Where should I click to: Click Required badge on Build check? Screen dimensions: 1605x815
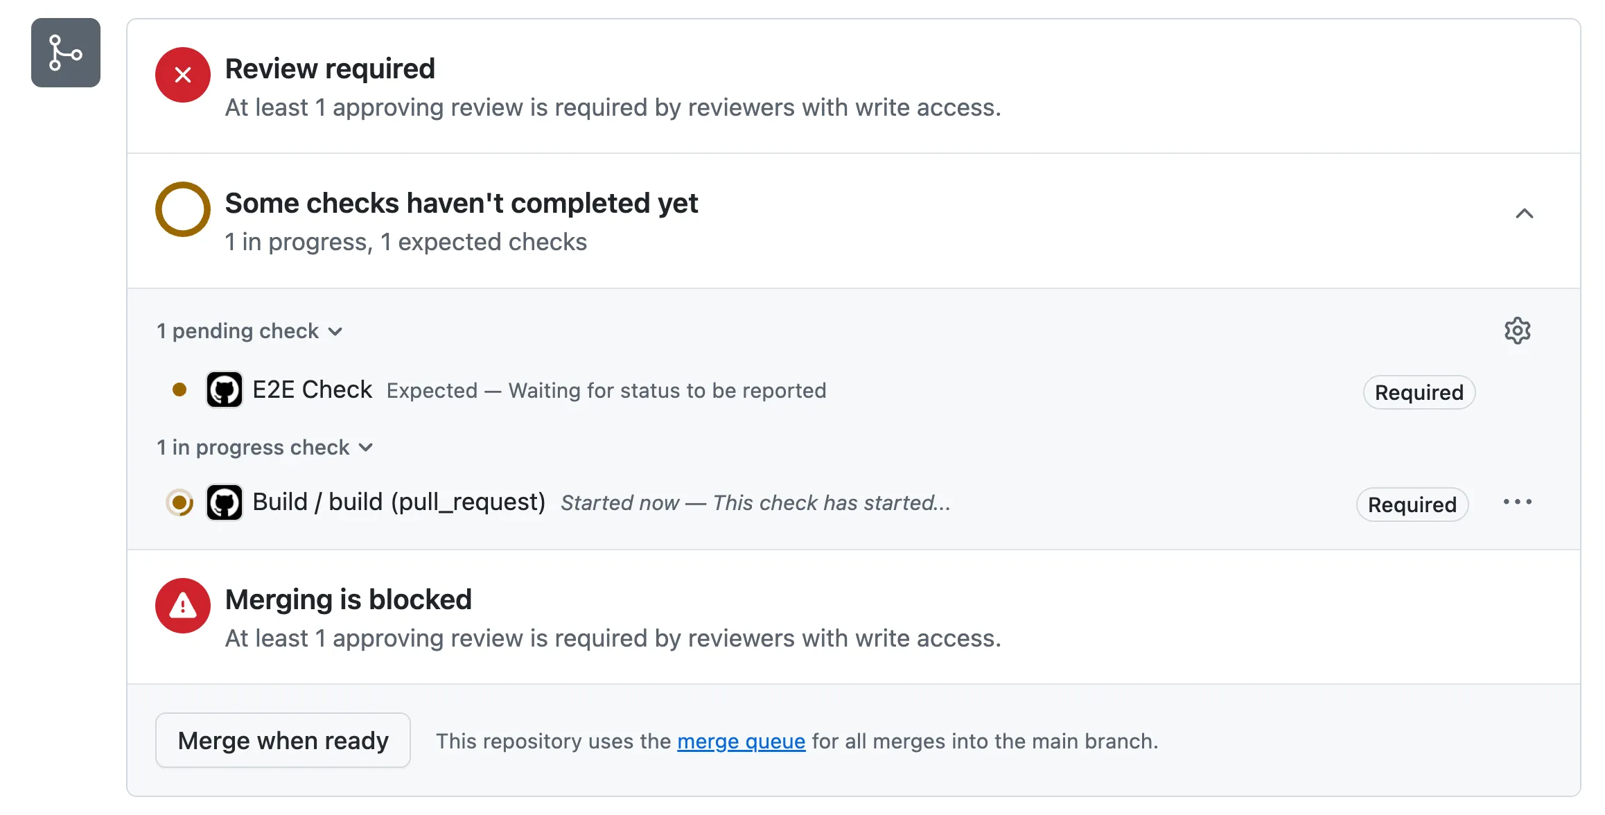pyautogui.click(x=1412, y=505)
